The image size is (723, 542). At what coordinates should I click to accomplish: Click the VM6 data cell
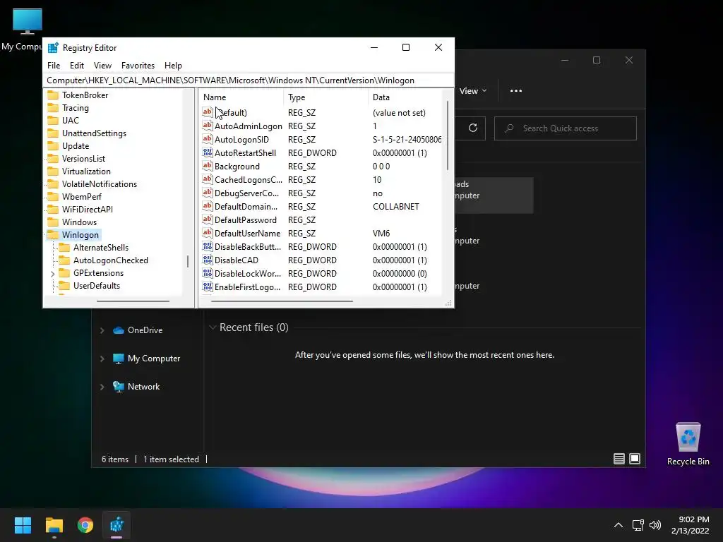(x=381, y=233)
